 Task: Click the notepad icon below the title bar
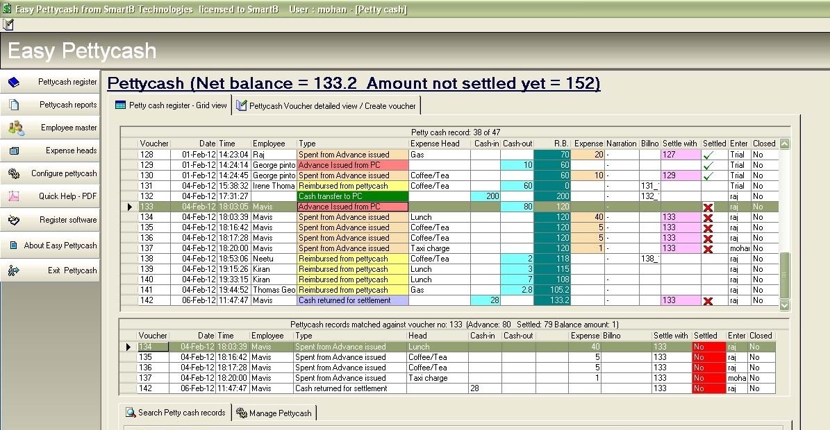pos(8,24)
